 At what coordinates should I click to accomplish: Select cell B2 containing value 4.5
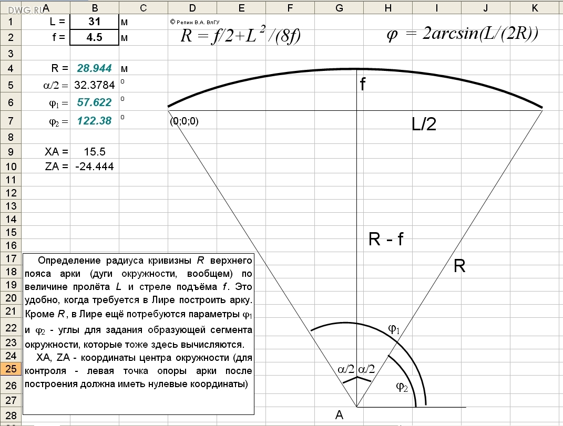[95, 37]
